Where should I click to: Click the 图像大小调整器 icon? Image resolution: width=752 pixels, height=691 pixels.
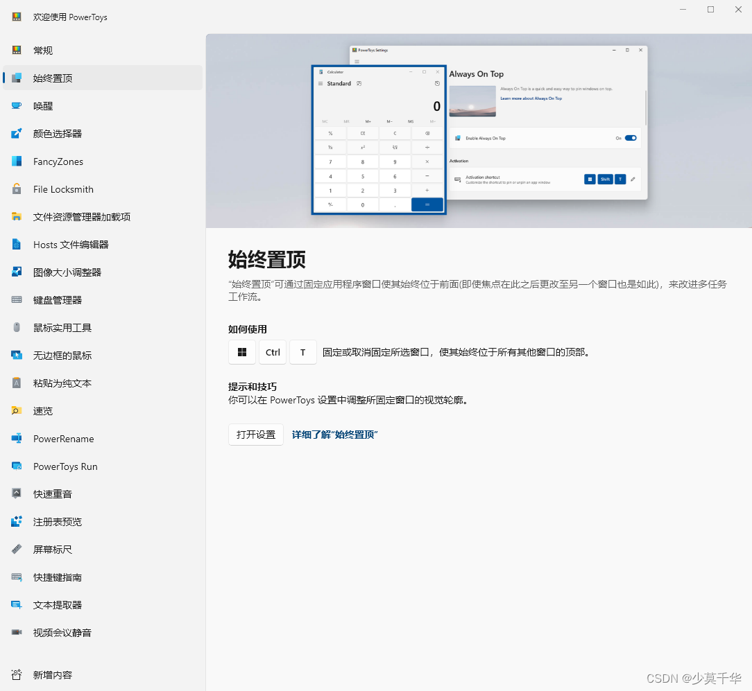[x=17, y=272]
